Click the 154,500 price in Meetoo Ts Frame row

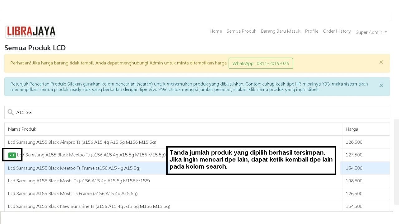(354, 168)
